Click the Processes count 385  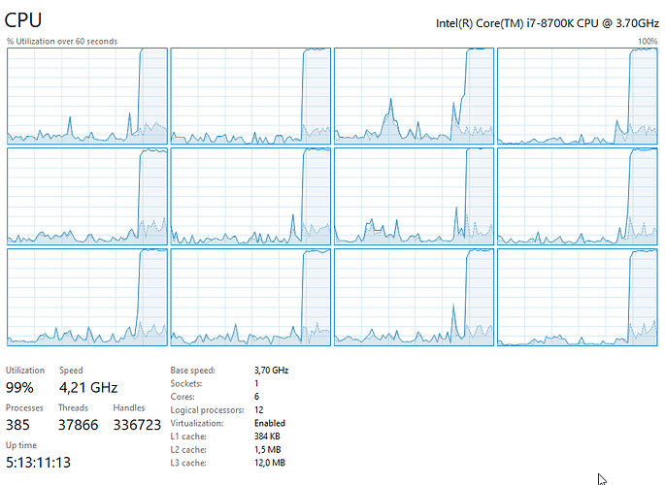tap(17, 425)
